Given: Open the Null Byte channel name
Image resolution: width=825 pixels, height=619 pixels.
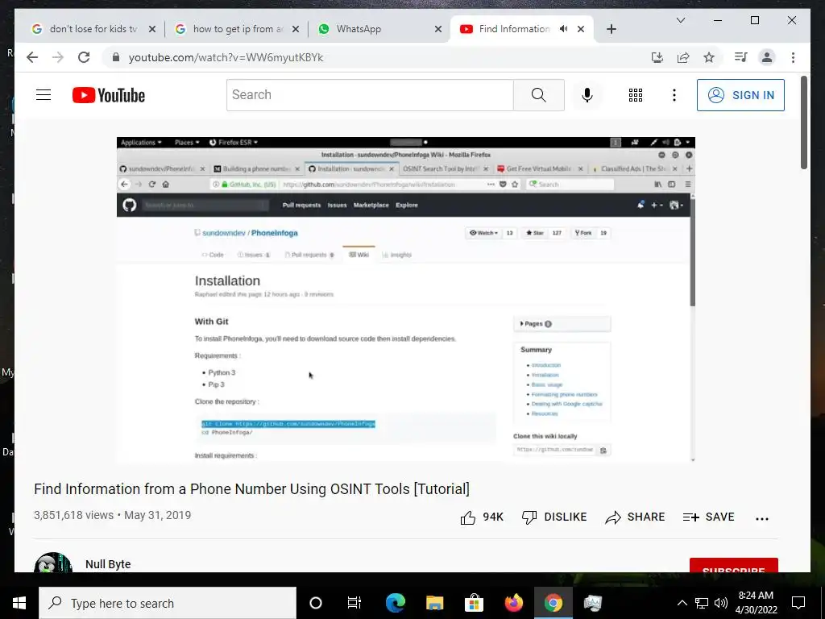Looking at the screenshot, I should pos(108,564).
